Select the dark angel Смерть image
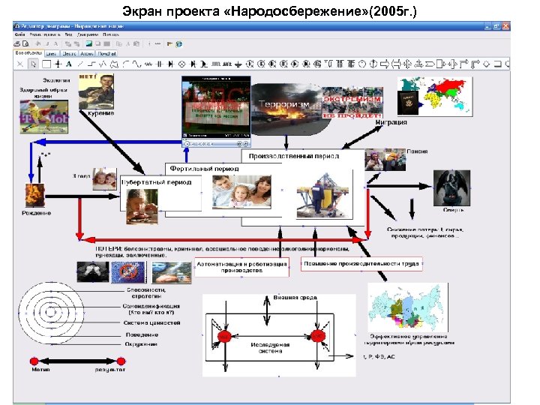 (451, 188)
